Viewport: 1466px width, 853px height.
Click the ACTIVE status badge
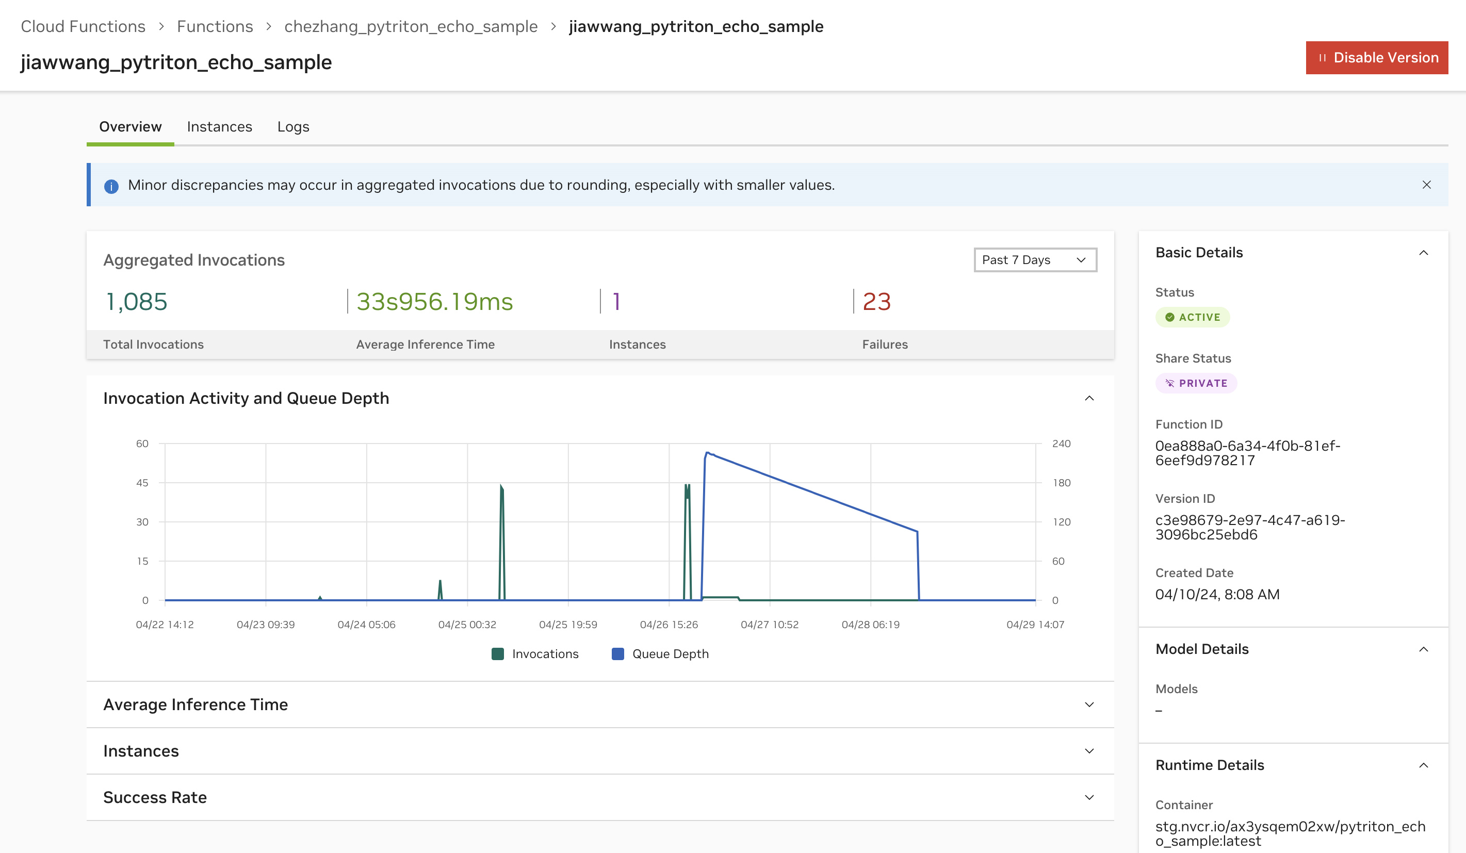(x=1192, y=318)
